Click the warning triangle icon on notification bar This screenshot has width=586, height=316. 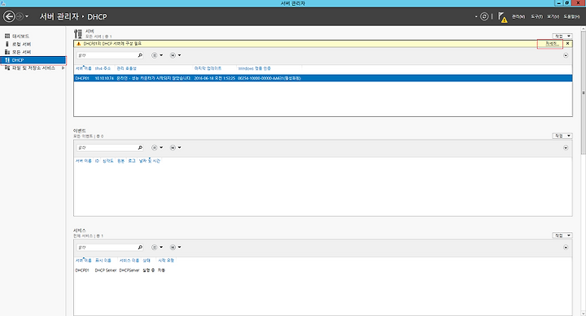[x=78, y=44]
